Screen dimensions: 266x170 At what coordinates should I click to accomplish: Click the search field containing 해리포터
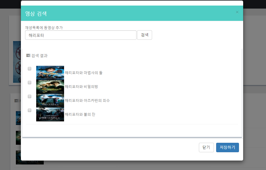coord(81,35)
